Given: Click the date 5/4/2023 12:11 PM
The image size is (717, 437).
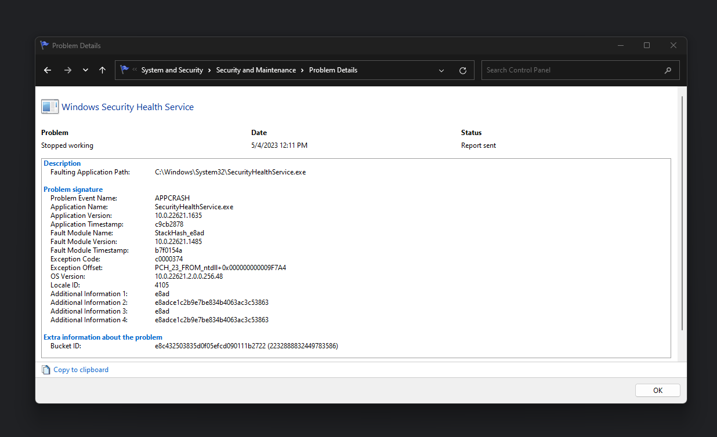Looking at the screenshot, I should (279, 145).
